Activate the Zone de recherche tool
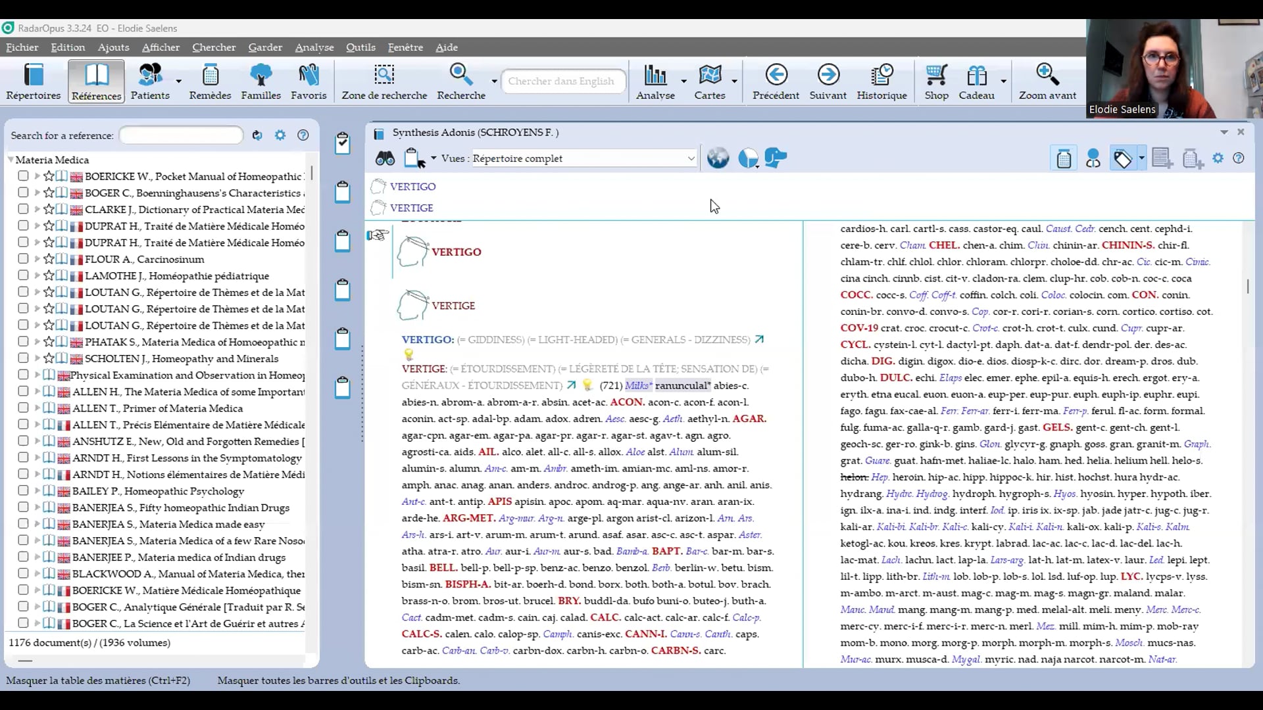This screenshot has width=1263, height=710. pyautogui.click(x=384, y=82)
